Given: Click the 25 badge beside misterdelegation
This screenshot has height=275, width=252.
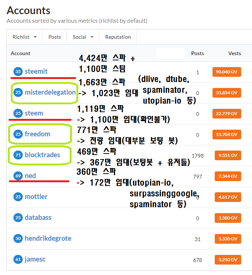Looking at the screenshot, I should (x=18, y=92).
